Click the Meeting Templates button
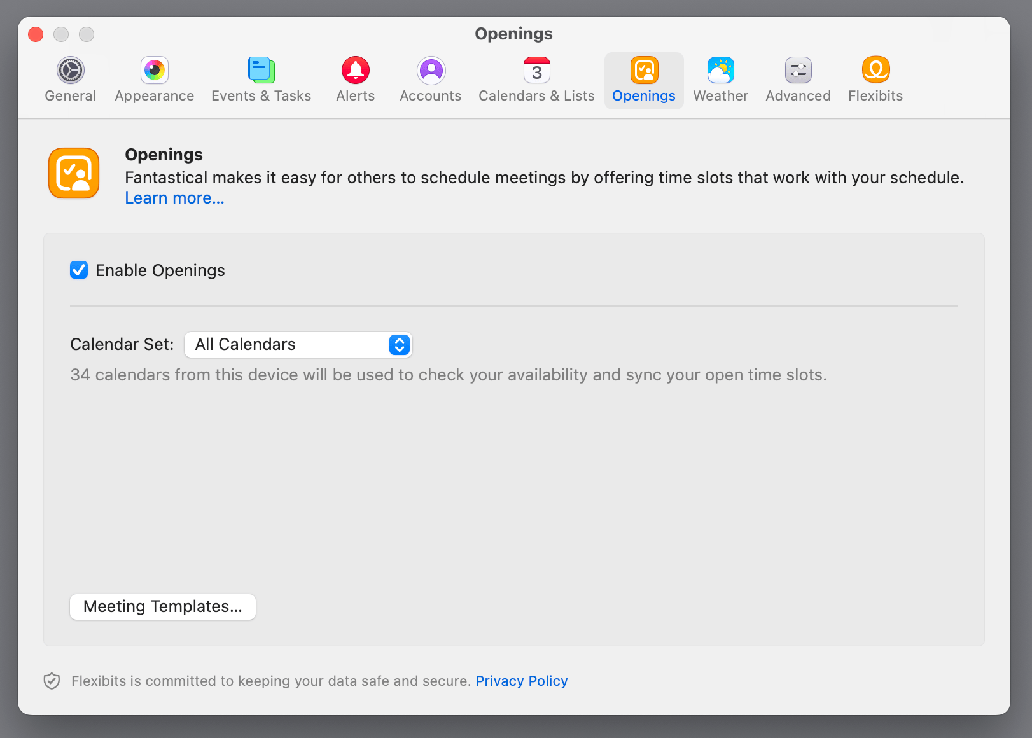Image resolution: width=1032 pixels, height=738 pixels. 163,606
